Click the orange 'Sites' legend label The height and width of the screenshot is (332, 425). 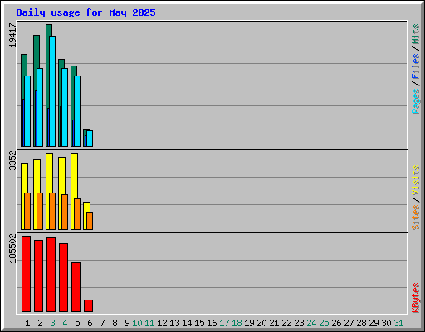pos(416,217)
